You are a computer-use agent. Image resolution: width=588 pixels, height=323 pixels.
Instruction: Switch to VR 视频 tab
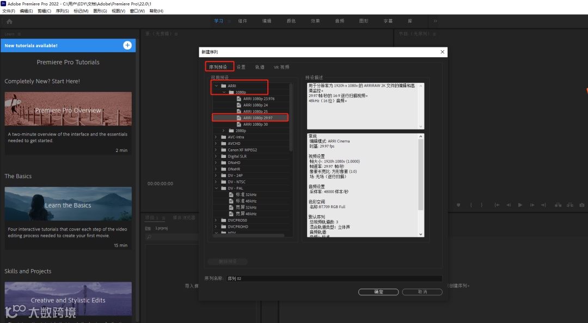click(281, 67)
